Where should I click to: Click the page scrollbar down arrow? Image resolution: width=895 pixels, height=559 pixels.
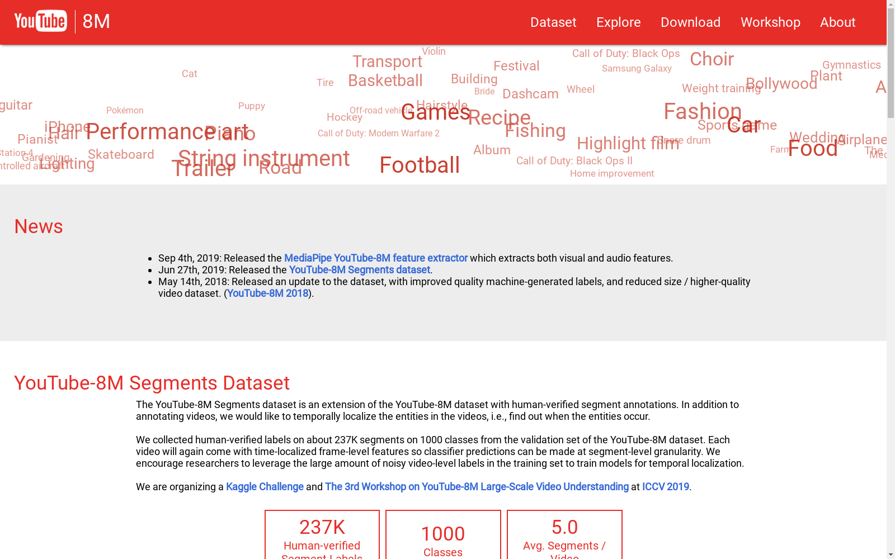891,555
